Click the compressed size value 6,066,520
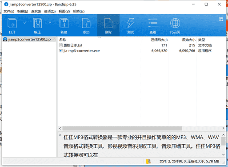This screenshot has width=228, height=167. click(x=159, y=51)
